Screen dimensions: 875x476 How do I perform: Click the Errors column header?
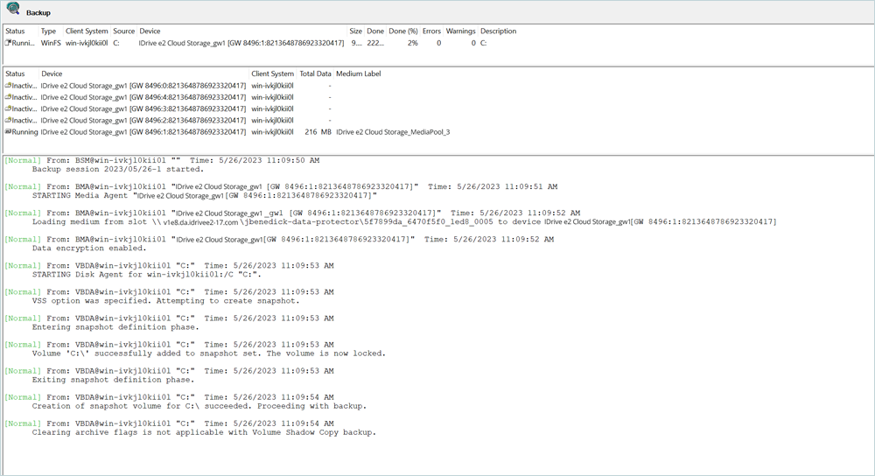431,31
